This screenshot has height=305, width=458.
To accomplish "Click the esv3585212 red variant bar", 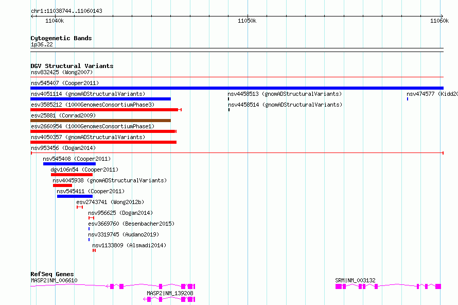I will coord(106,110).
